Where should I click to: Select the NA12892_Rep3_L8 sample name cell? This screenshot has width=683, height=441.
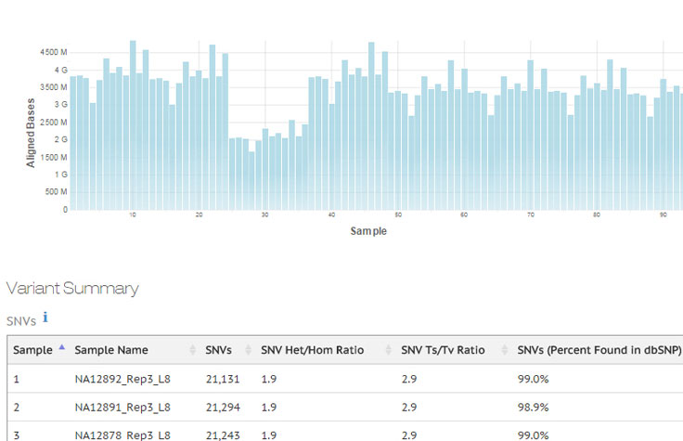pos(122,379)
